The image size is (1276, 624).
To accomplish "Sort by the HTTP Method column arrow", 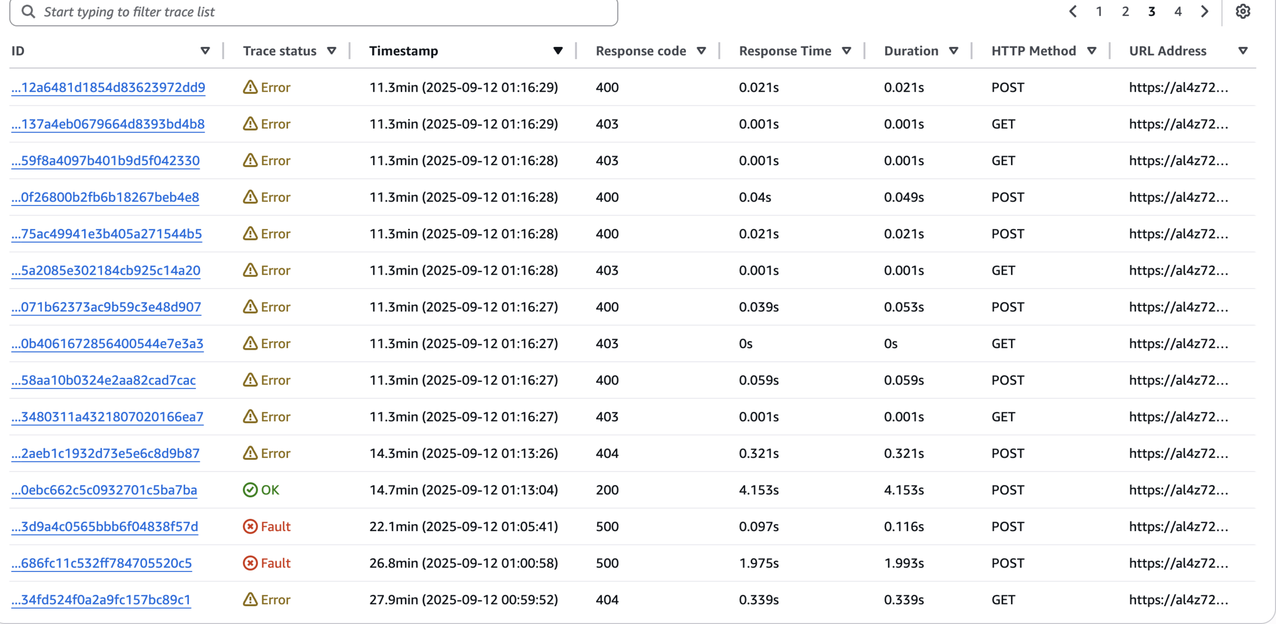I will point(1092,51).
